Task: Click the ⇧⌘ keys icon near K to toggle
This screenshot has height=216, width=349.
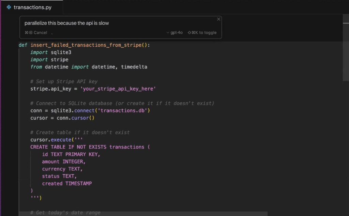Action: pos(191,32)
